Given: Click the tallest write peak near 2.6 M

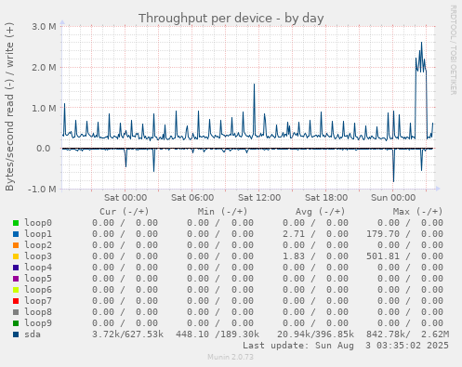Looking at the screenshot, I should click(x=421, y=43).
